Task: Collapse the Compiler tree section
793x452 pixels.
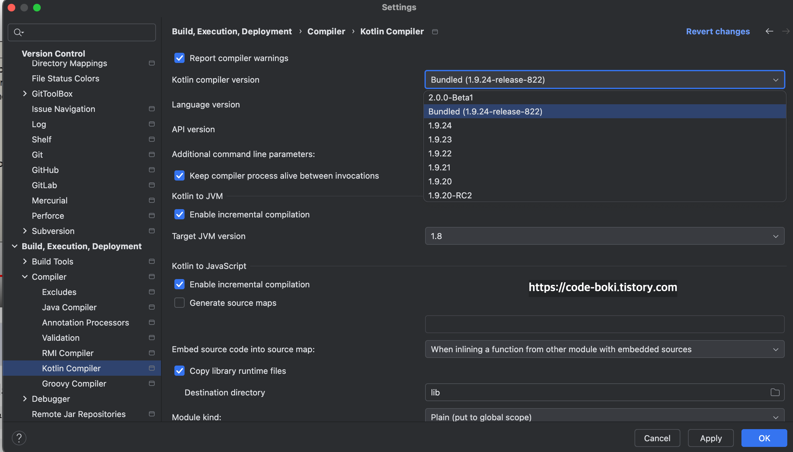Action: (25, 277)
